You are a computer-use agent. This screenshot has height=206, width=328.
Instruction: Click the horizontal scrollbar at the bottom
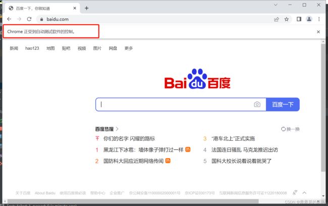(133, 201)
